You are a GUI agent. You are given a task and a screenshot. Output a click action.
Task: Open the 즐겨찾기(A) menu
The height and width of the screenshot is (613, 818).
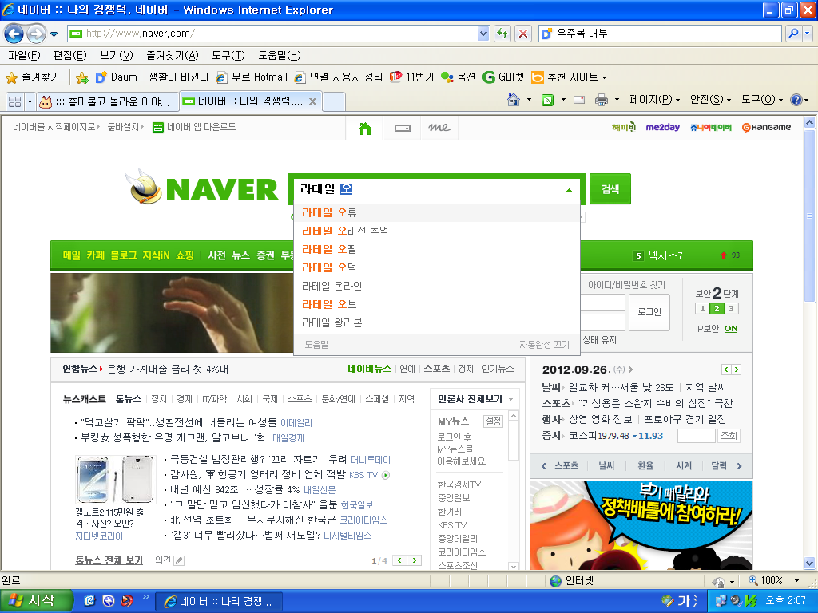pyautogui.click(x=173, y=56)
